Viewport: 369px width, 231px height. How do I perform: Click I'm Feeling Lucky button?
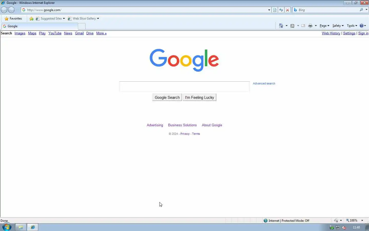tap(200, 98)
